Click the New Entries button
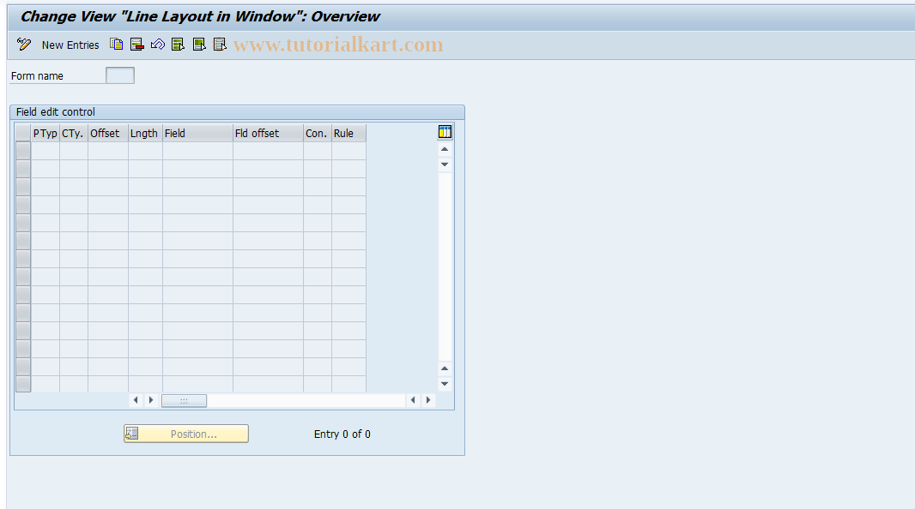Viewport: 915px width, 509px height. coord(70,45)
